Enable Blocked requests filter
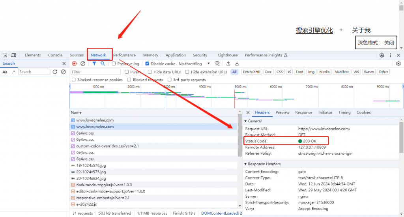This screenshot has width=404, height=217. point(129,80)
